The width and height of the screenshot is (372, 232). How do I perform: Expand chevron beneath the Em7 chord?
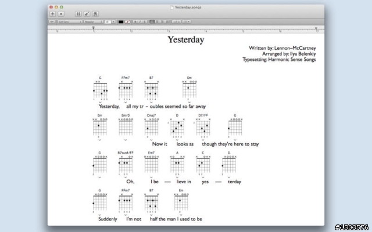(151, 177)
